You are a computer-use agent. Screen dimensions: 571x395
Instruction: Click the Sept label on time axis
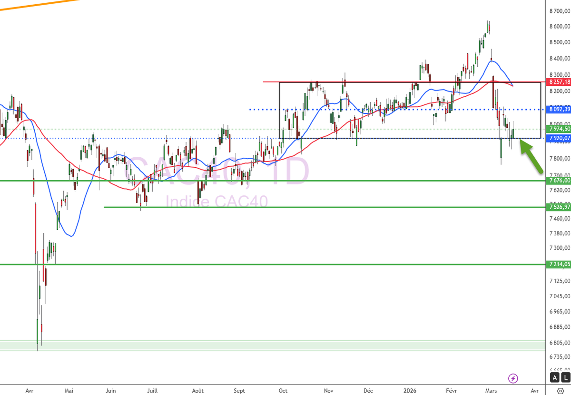click(x=239, y=391)
